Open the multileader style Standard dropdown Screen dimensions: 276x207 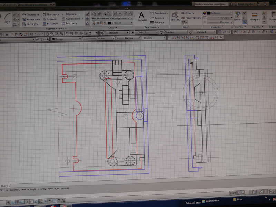click(x=205, y=32)
